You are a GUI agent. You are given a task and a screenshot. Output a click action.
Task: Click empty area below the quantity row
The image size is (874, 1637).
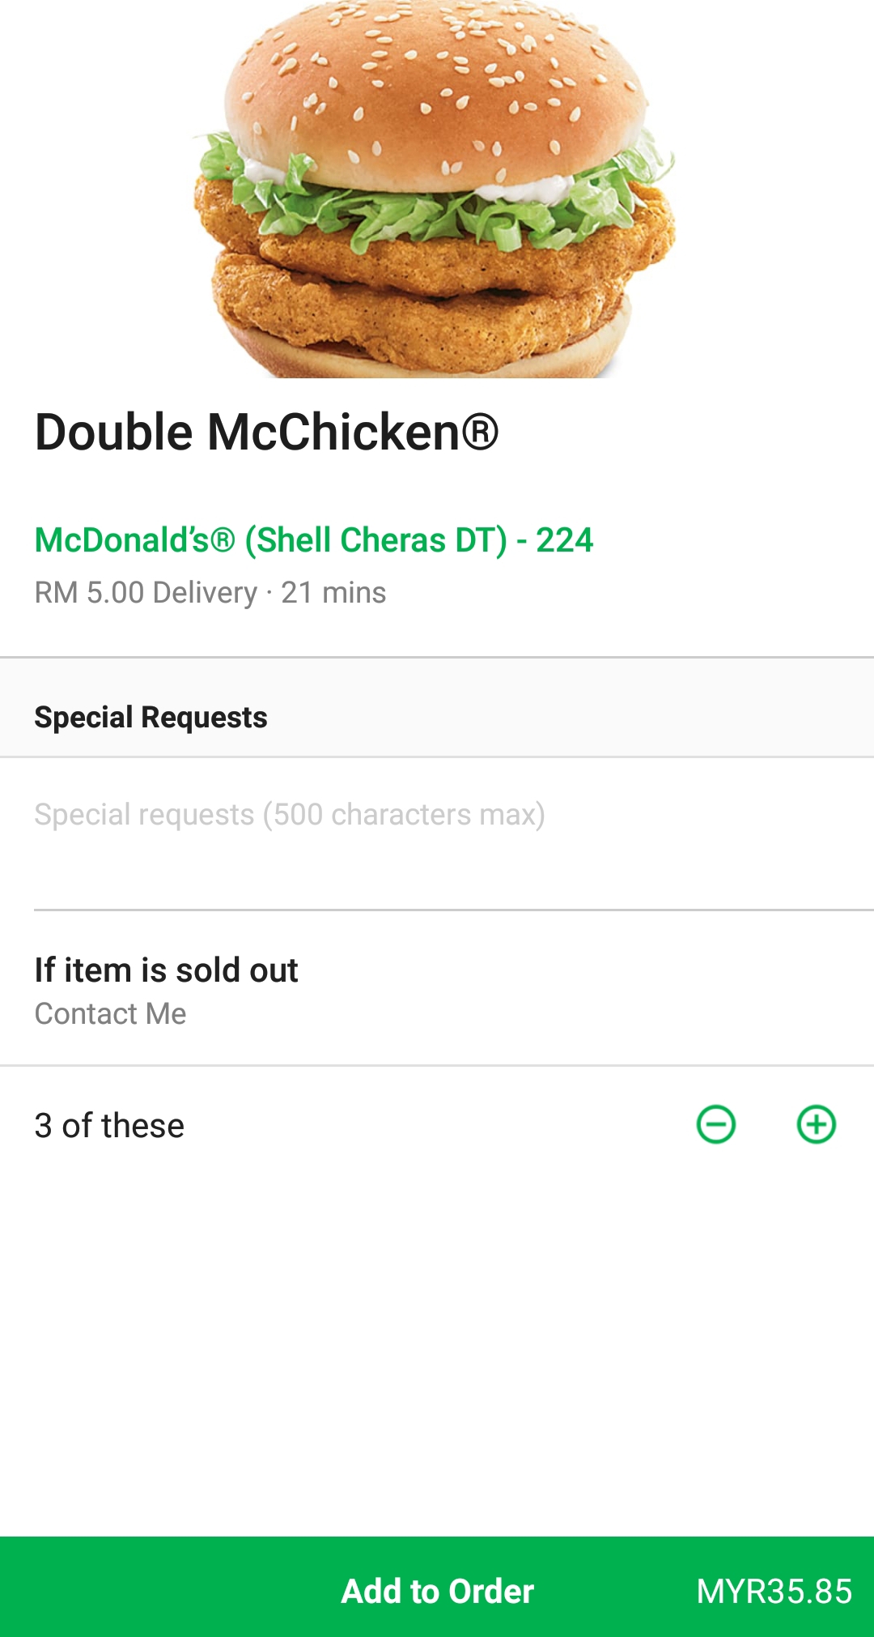tap(437, 1336)
